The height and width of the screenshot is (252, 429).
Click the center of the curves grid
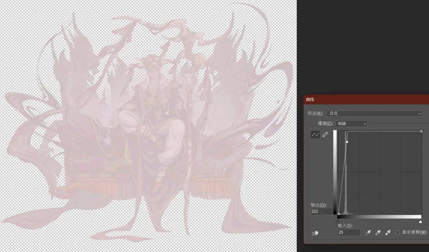pos(380,173)
